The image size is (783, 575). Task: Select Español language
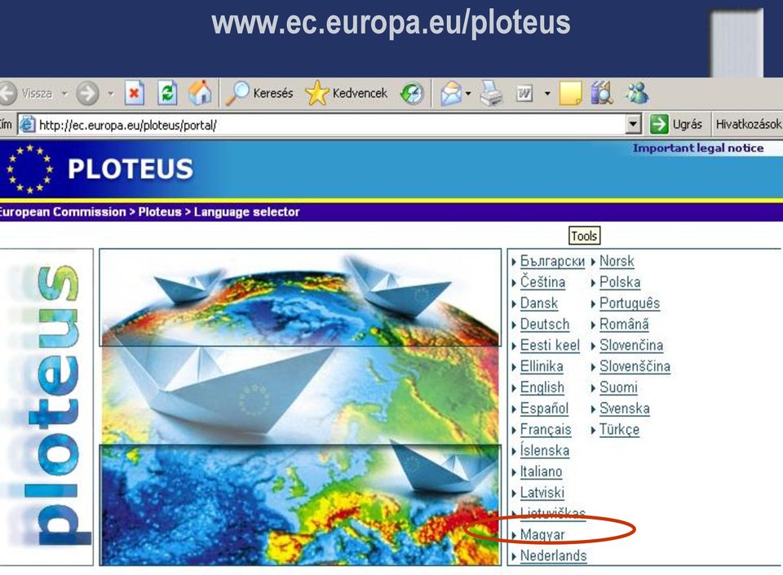click(x=544, y=409)
